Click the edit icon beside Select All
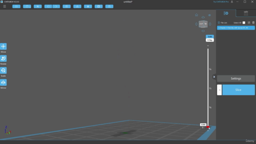 point(249,23)
